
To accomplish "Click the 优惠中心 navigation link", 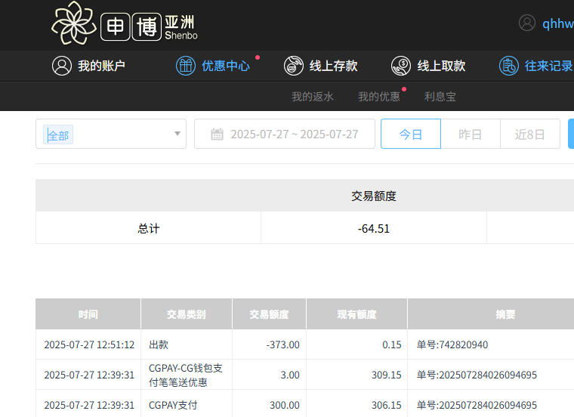I will pyautogui.click(x=225, y=66).
